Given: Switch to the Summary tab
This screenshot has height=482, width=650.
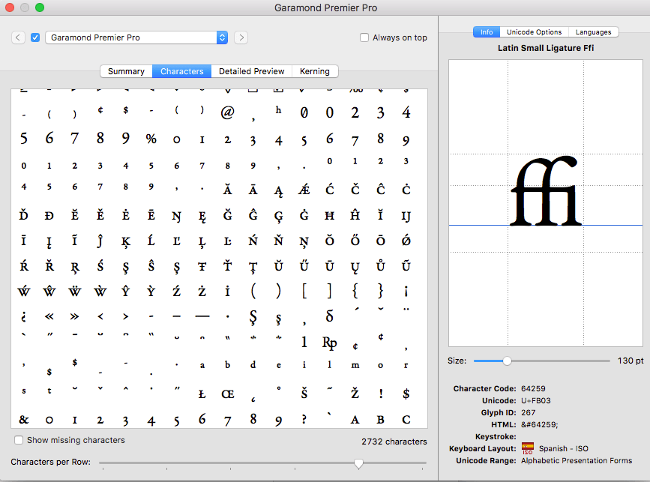Looking at the screenshot, I should pos(125,71).
